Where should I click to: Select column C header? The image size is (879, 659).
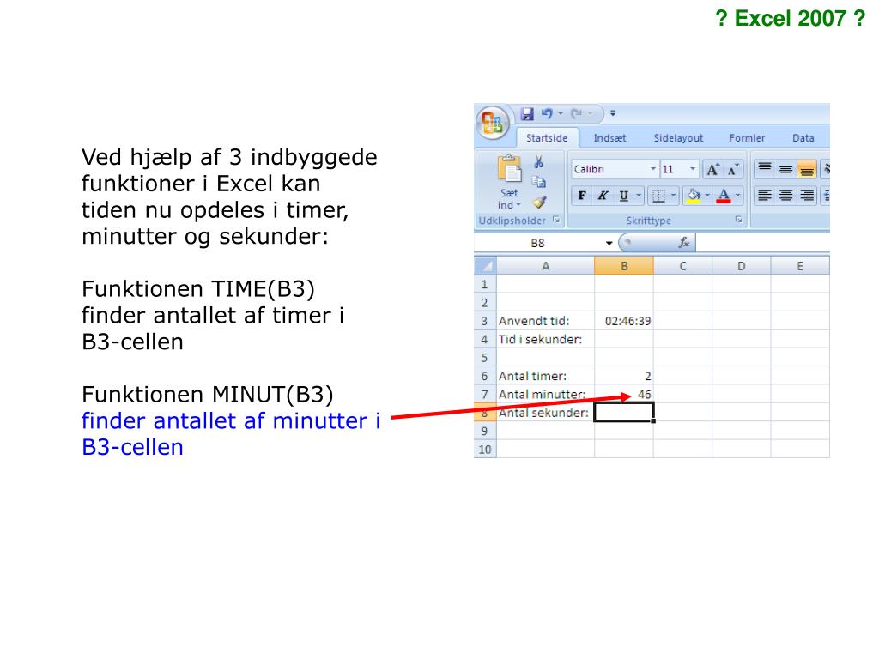pyautogui.click(x=682, y=266)
